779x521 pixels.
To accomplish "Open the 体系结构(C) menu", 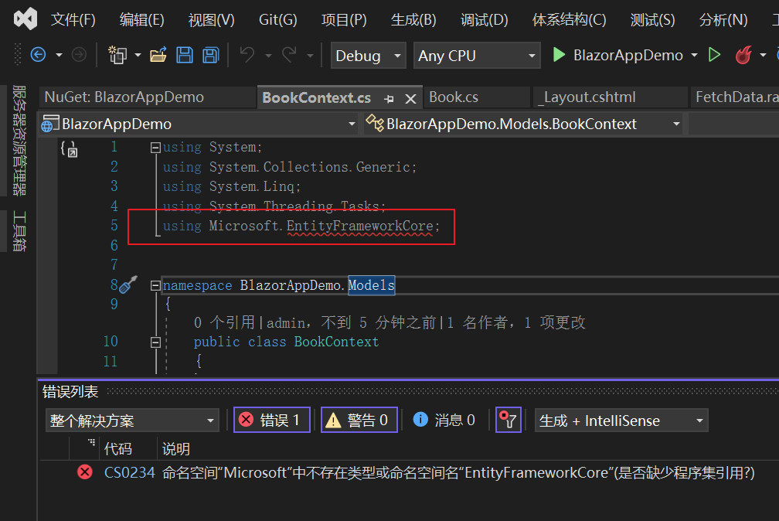I will click(x=570, y=19).
